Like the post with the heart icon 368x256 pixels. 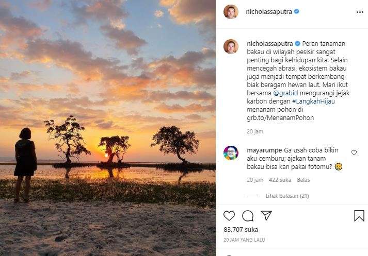point(229,215)
